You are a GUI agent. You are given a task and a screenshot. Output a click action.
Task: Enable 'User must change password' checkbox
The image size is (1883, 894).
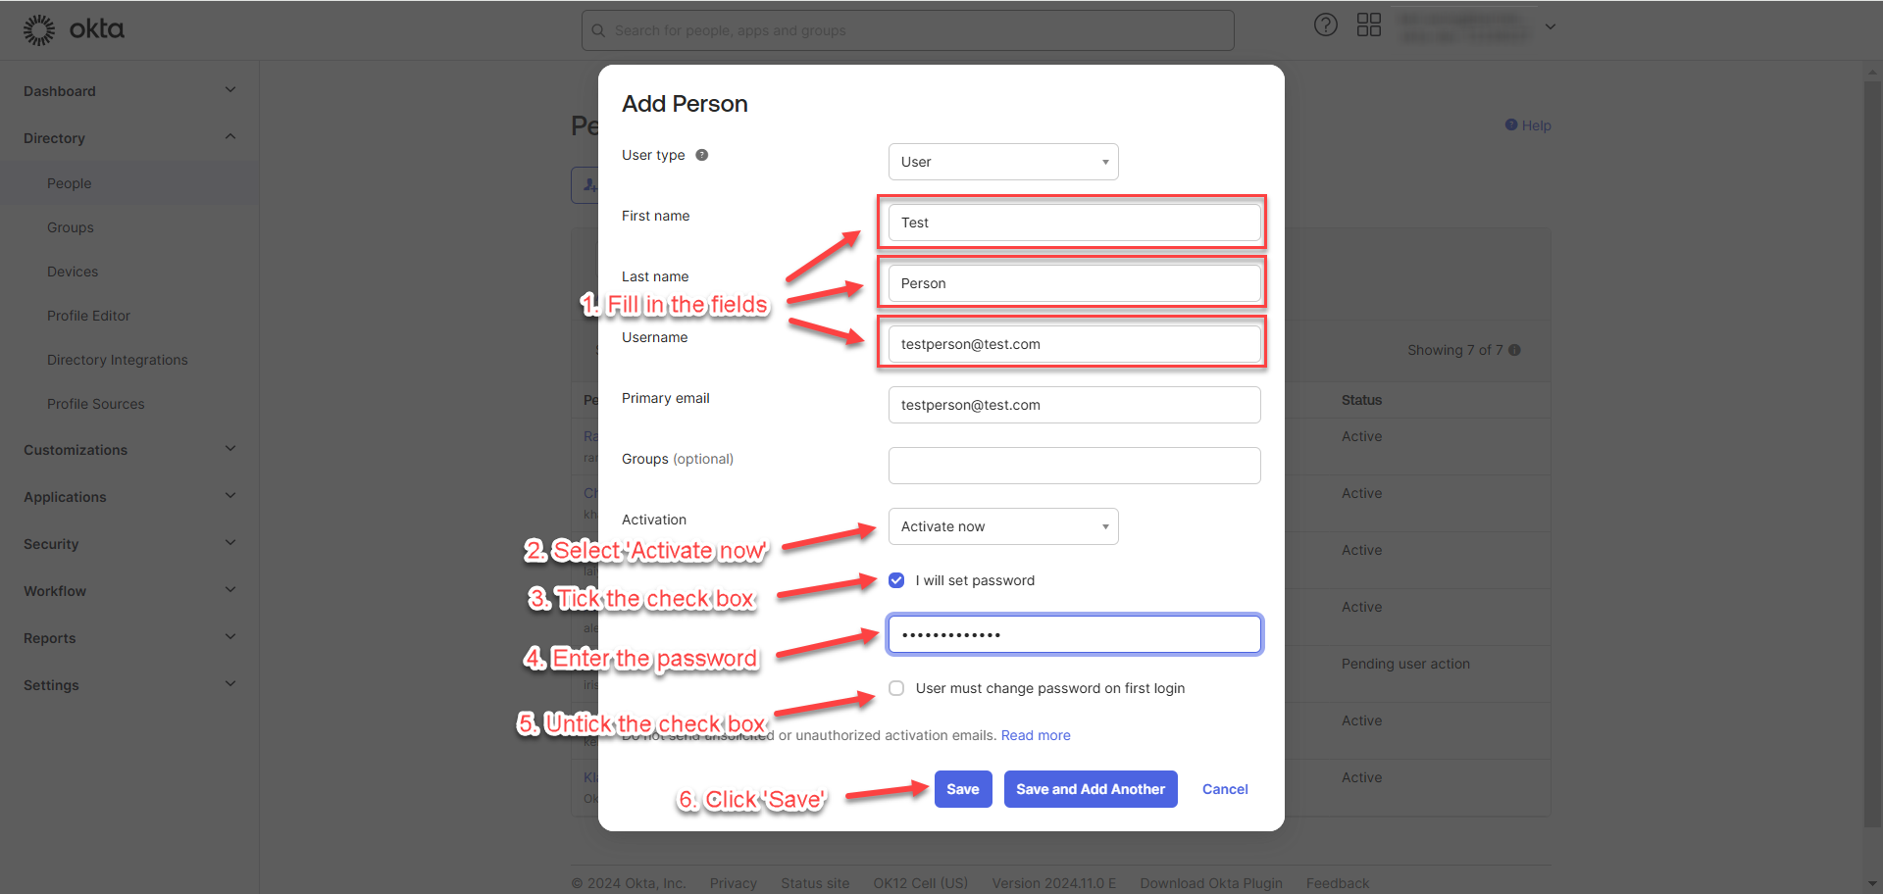tap(896, 688)
